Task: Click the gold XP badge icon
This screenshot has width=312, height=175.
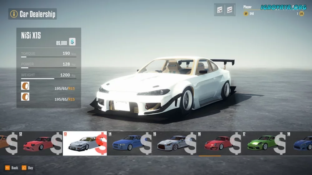Action: click(246, 14)
